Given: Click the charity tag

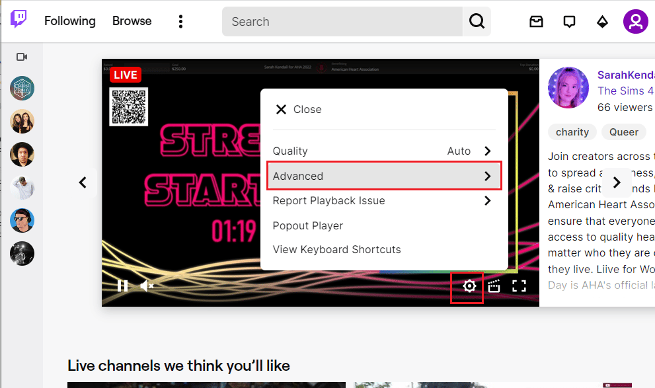Looking at the screenshot, I should point(572,132).
